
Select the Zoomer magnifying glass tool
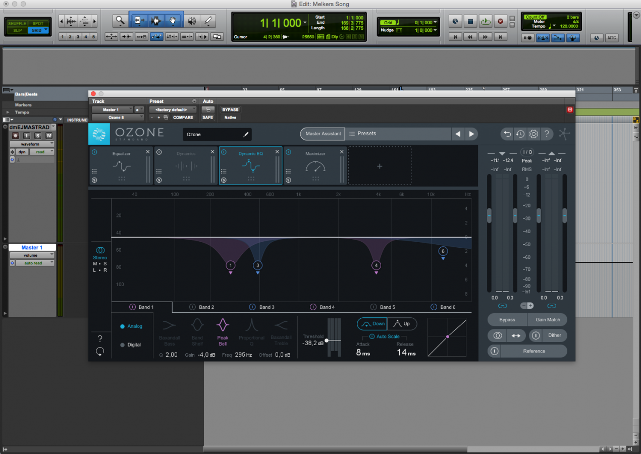pyautogui.click(x=120, y=21)
